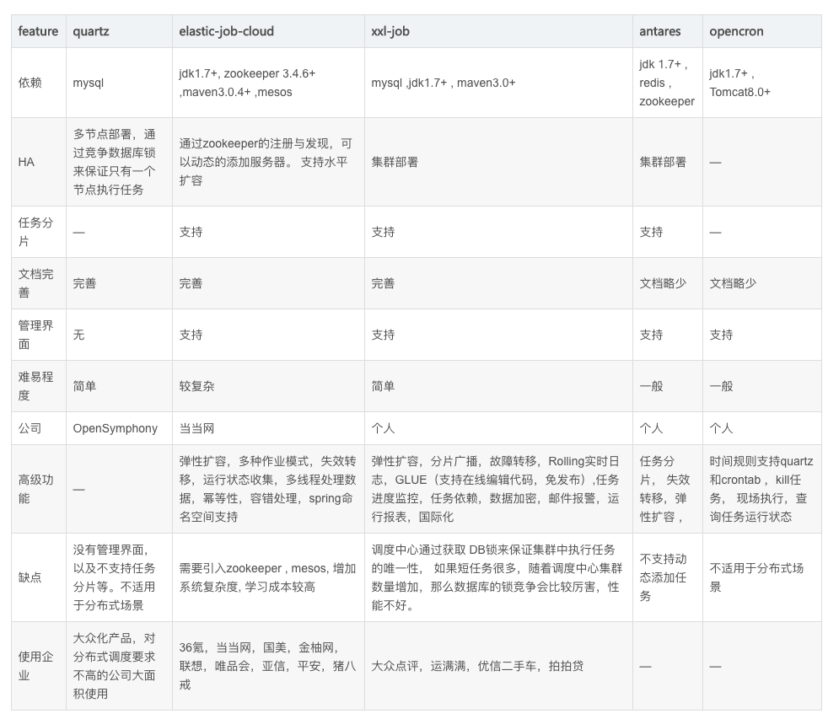
Task: Select the '多节点部署' quartz HA cell
Action: (119, 162)
